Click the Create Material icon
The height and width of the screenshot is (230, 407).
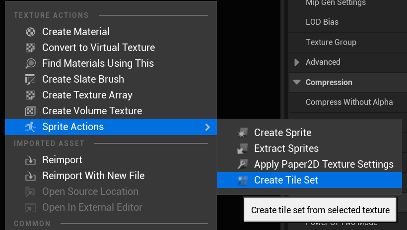pyautogui.click(x=30, y=32)
